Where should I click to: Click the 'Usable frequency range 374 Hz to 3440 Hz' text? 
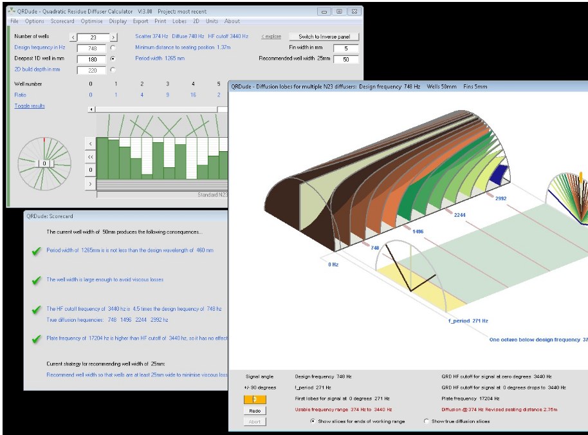(x=343, y=409)
